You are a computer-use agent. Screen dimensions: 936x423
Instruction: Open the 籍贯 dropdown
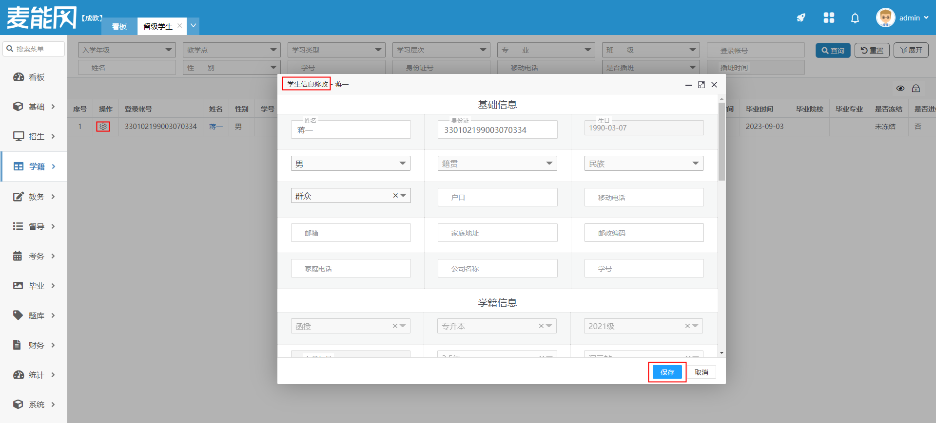497,164
